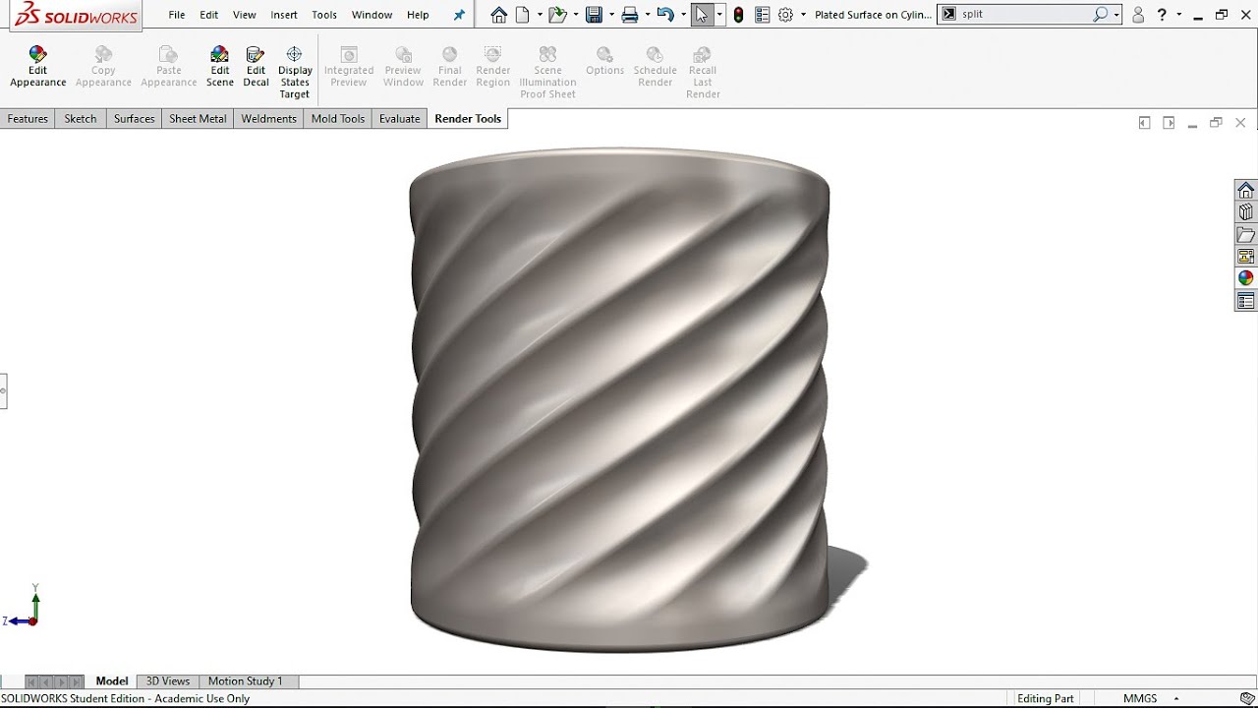The image size is (1258, 708).
Task: Open the Insert menu
Action: click(284, 15)
